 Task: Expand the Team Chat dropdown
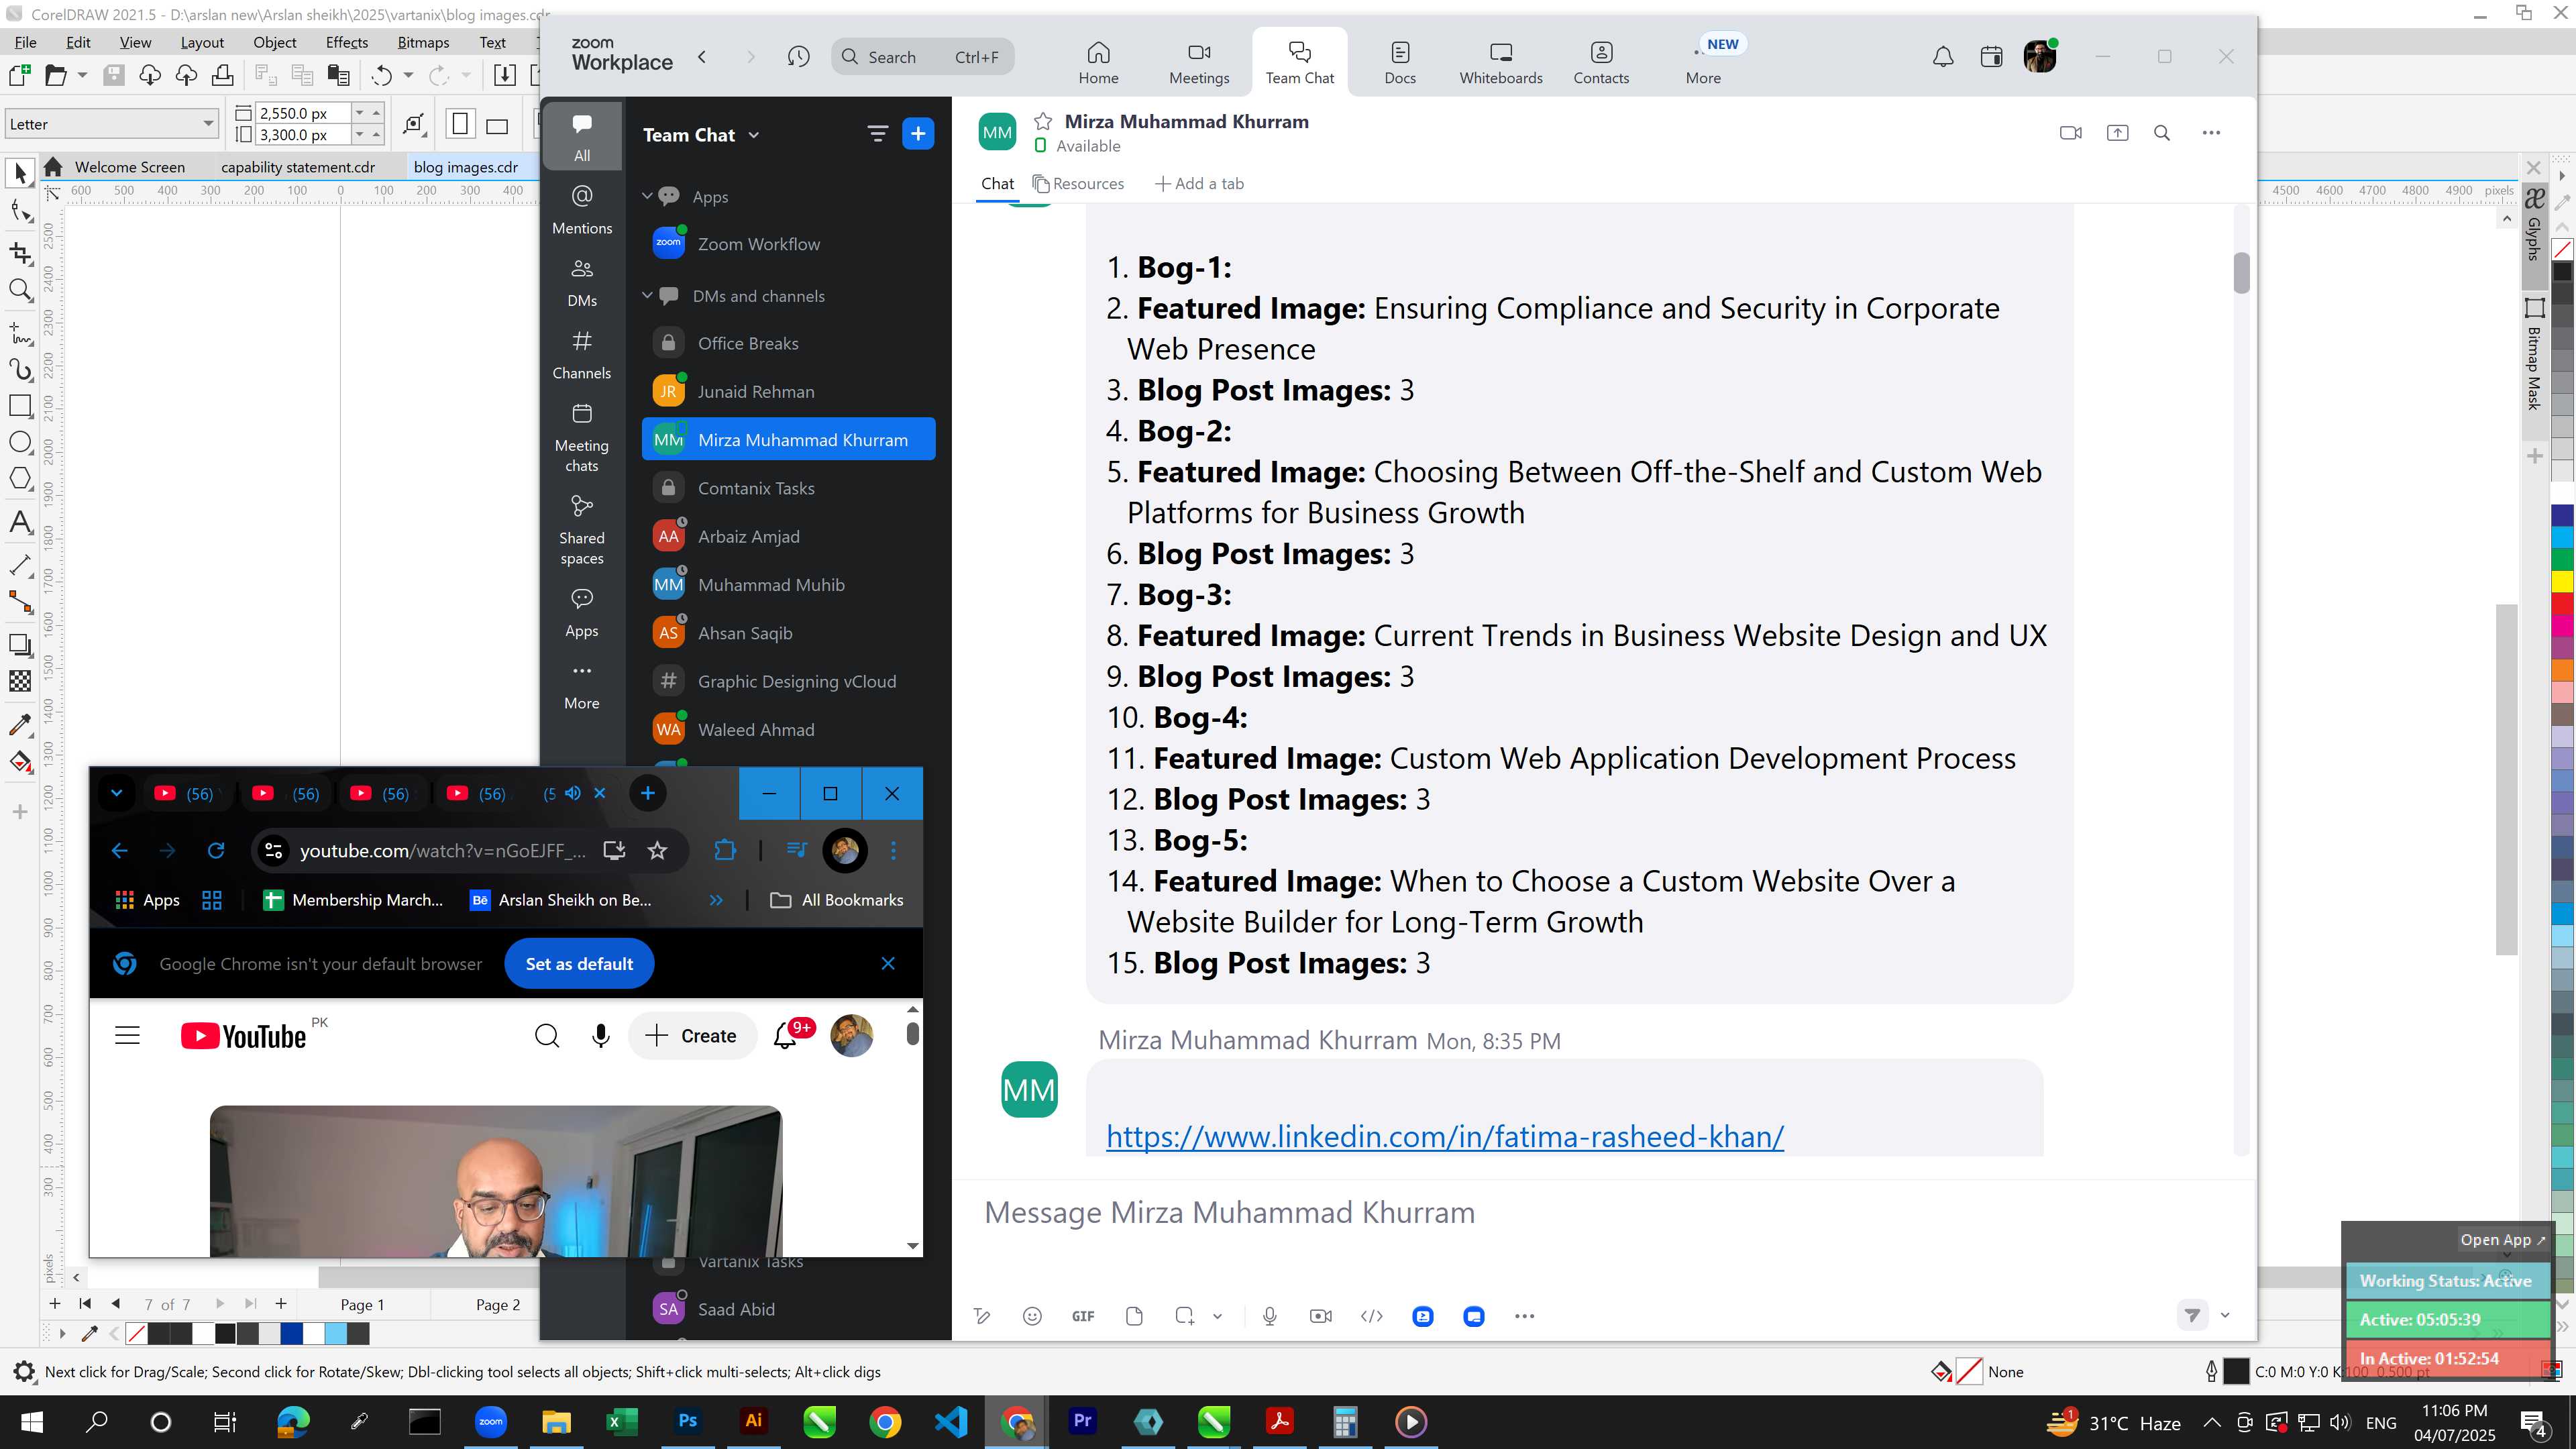click(x=754, y=135)
